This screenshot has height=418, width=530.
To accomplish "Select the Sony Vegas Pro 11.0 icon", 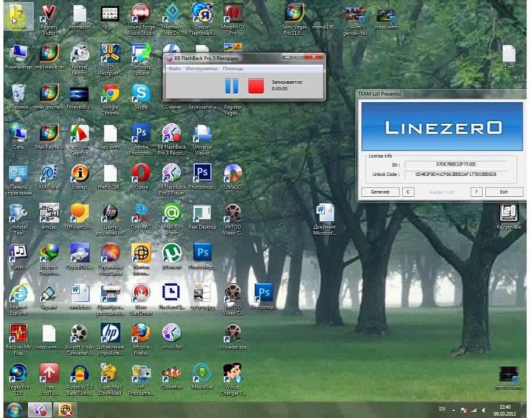I will (294, 20).
